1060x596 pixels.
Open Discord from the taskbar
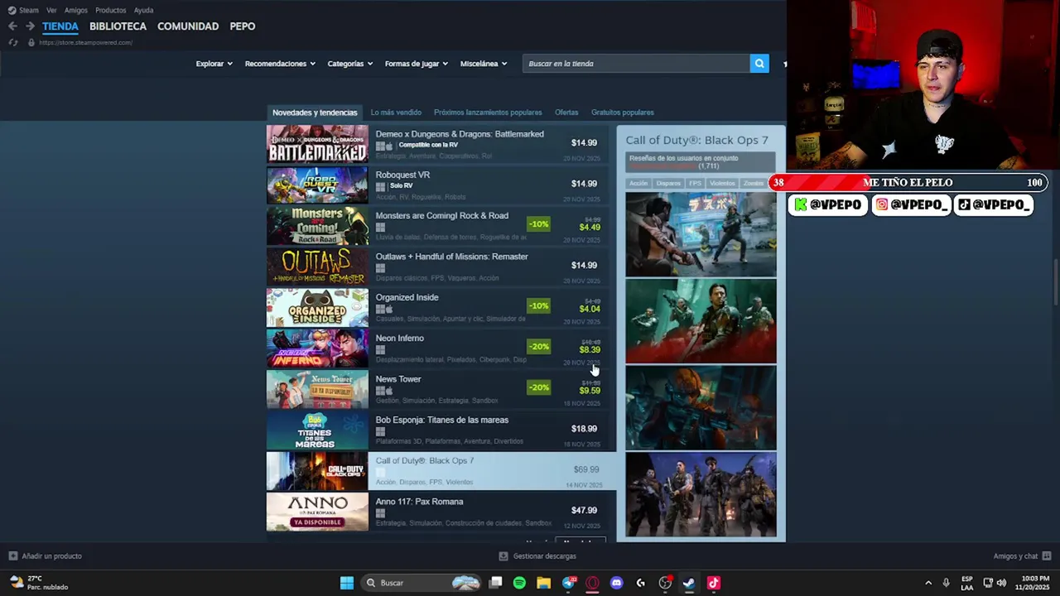(x=616, y=583)
